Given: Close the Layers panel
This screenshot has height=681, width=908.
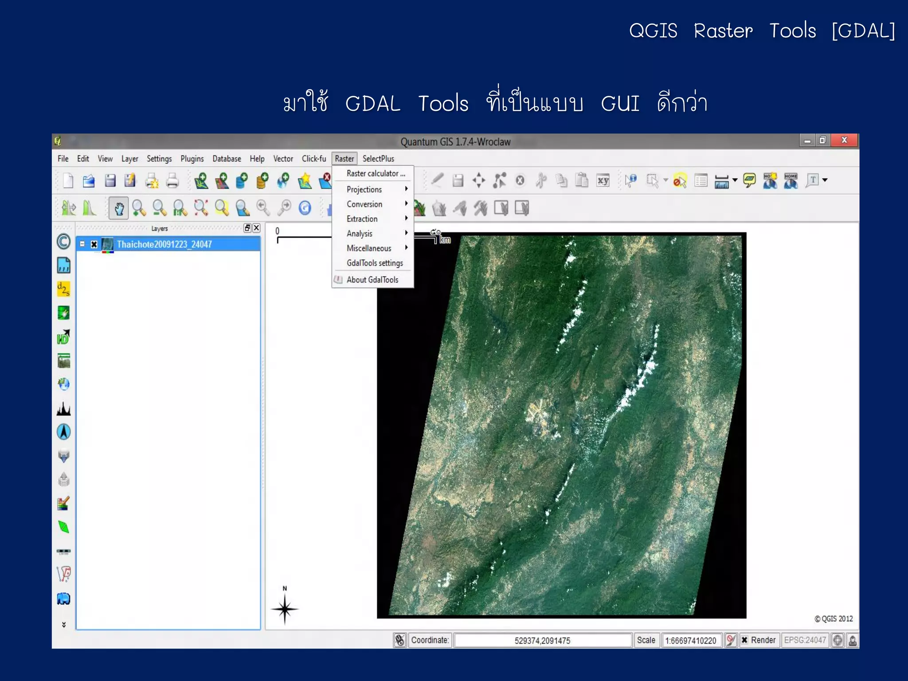Looking at the screenshot, I should [x=256, y=228].
